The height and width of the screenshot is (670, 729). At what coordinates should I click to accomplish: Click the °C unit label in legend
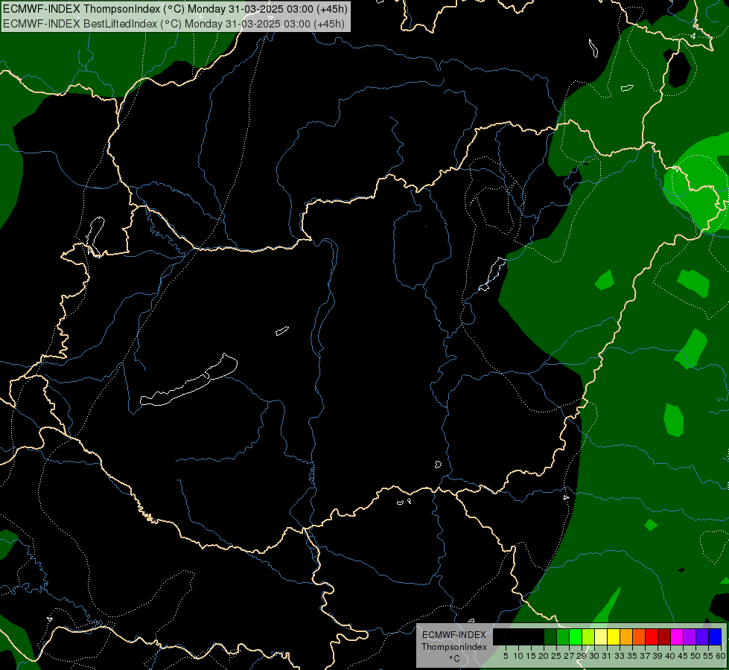tap(454, 658)
